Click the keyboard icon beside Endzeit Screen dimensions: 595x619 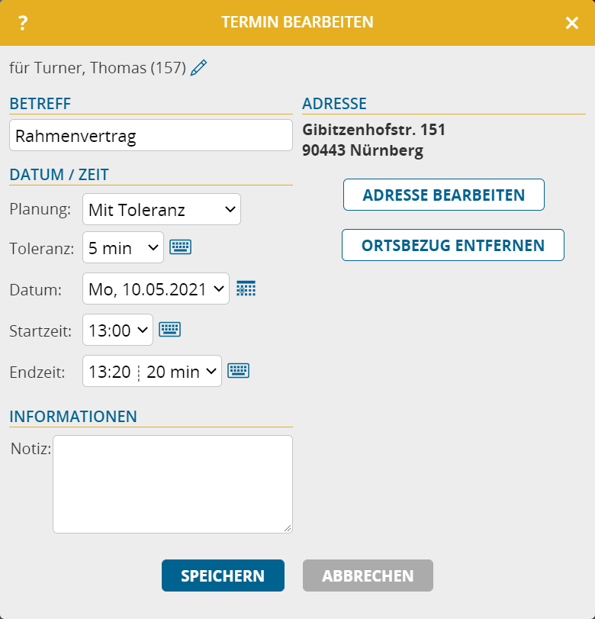point(239,371)
